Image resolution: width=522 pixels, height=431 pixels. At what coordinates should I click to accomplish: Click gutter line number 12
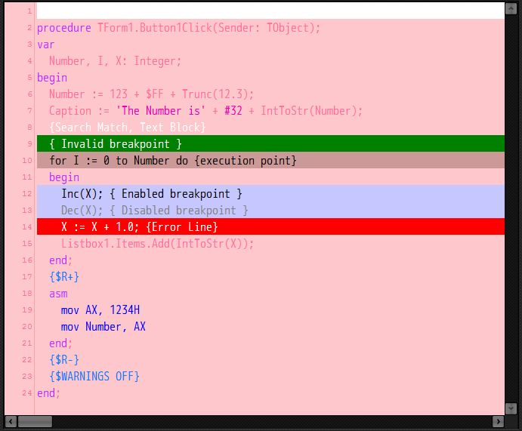click(x=27, y=194)
